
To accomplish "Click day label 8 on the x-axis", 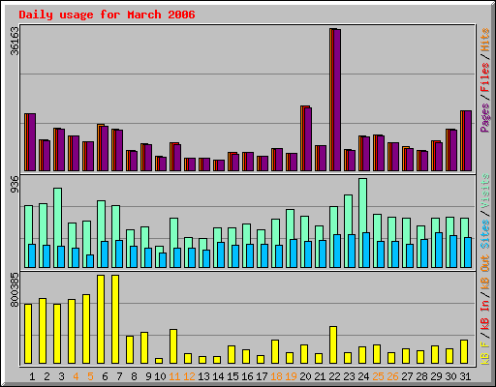I will coord(134,376).
